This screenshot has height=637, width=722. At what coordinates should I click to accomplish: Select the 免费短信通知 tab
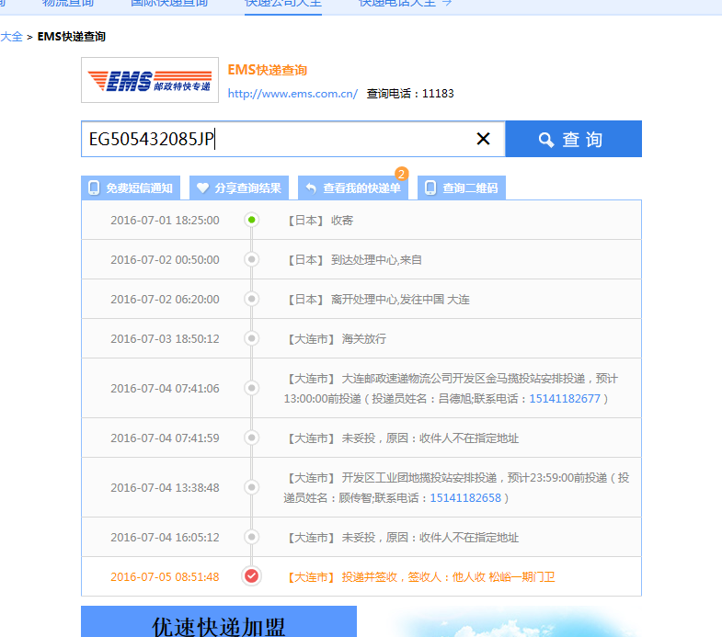coord(131,188)
